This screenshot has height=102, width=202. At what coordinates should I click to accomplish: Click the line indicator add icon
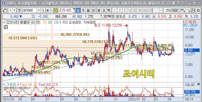point(188,10)
